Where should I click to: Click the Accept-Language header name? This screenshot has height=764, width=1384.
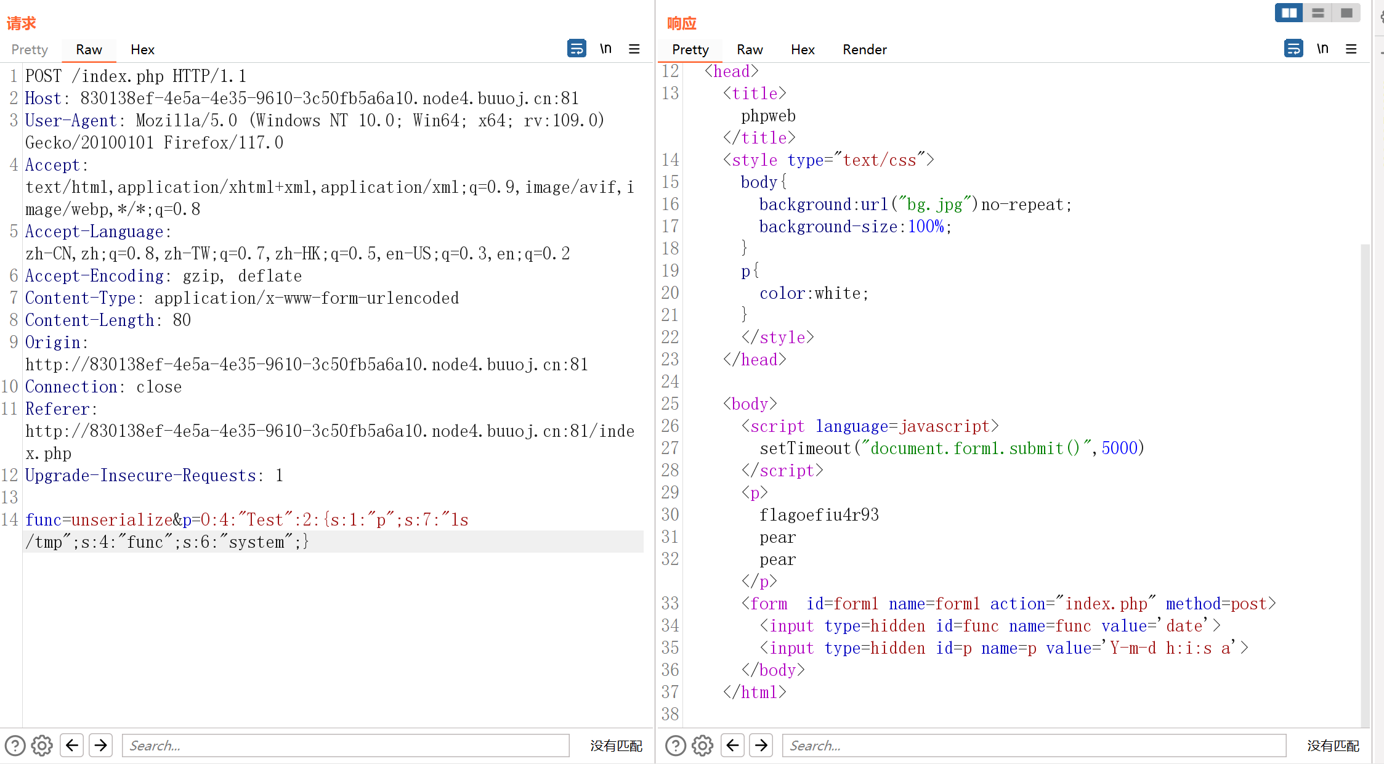pyautogui.click(x=94, y=231)
